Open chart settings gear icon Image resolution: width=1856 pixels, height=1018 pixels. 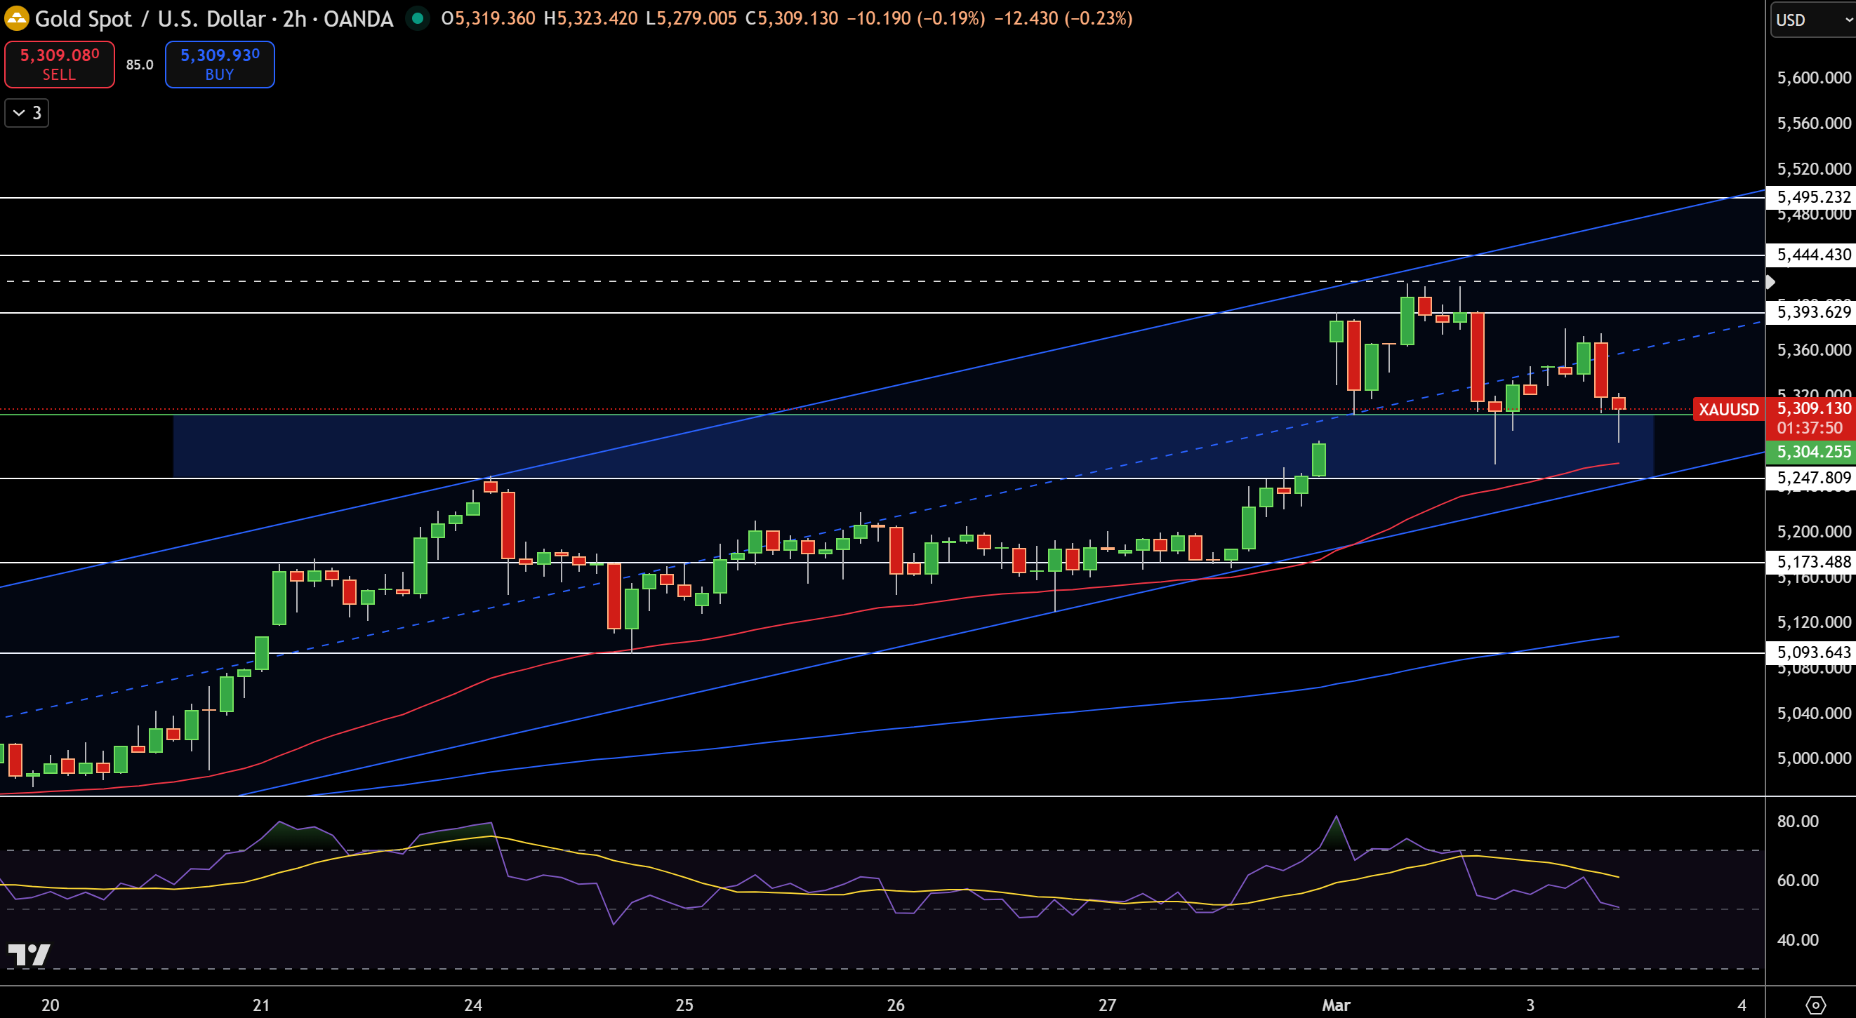coord(1815,1005)
